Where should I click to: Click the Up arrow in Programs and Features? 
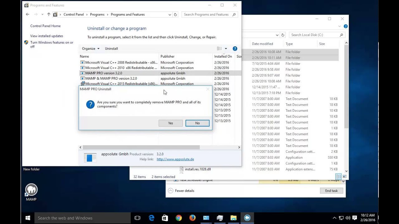coord(49,14)
